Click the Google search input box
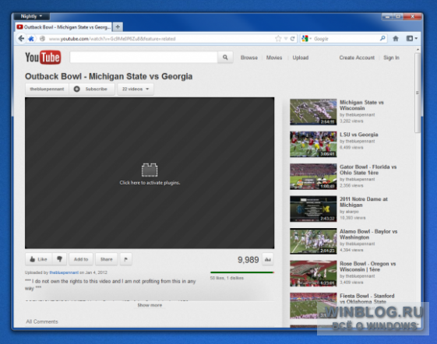This screenshot has height=344, width=437. click(346, 39)
